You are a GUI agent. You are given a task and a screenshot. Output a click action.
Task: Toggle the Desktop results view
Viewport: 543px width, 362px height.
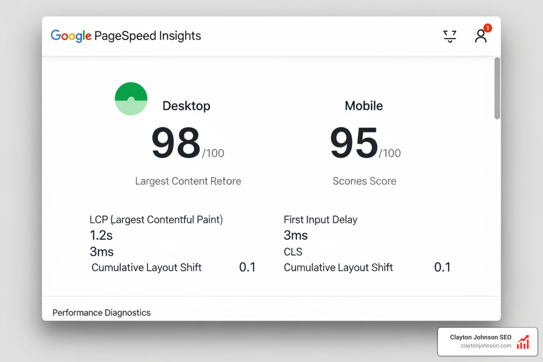[186, 105]
